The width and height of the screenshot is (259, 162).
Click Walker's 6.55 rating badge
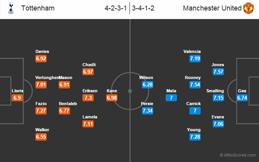pyautogui.click(x=41, y=137)
